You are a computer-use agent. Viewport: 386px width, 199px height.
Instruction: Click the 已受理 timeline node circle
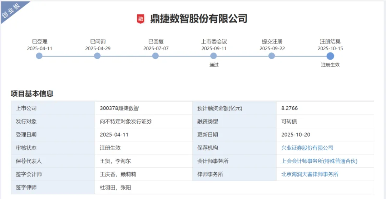[39, 56]
